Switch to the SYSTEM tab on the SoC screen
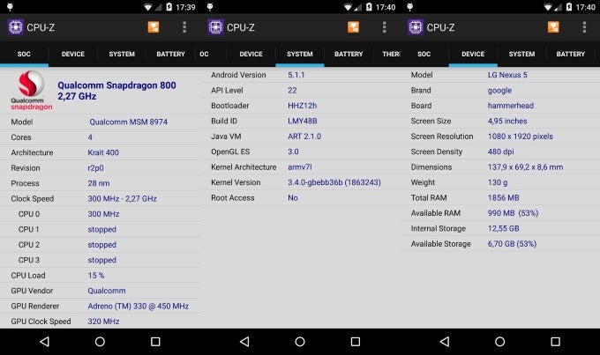Screen dimensions: 600x355 (122, 55)
